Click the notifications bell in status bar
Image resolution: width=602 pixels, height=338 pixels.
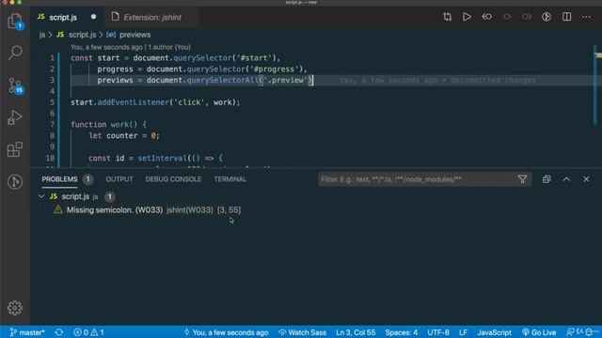point(589,331)
